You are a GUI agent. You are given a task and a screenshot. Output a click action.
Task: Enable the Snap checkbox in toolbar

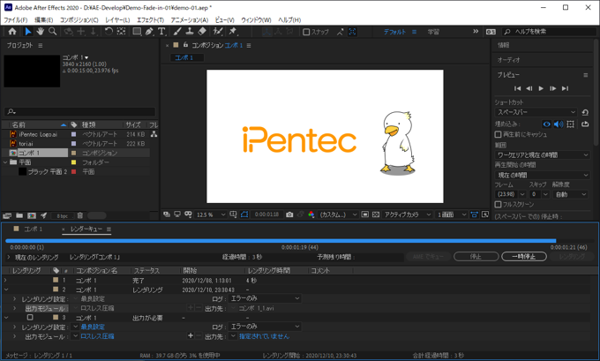tap(306, 32)
